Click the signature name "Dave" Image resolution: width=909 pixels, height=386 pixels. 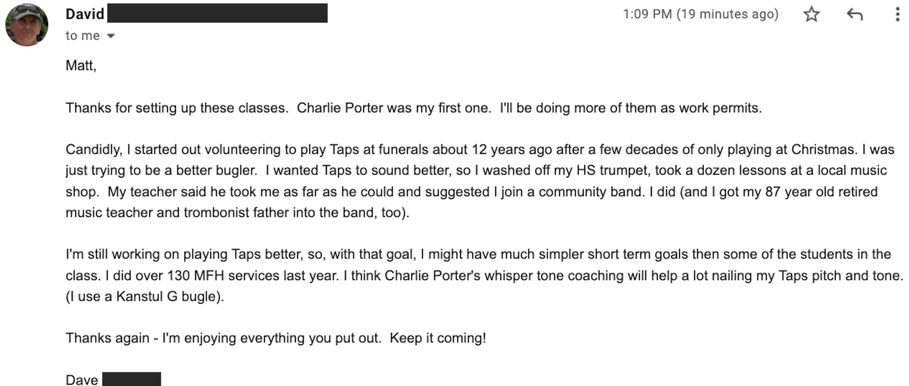tap(82, 380)
